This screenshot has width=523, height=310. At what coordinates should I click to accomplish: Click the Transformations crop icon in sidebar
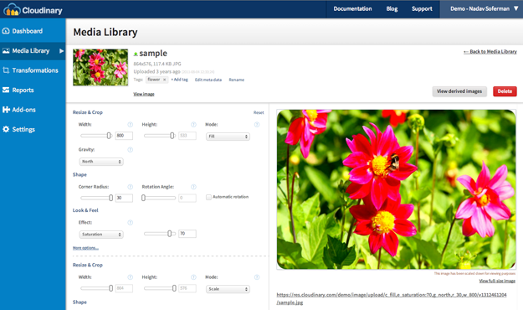coord(6,70)
